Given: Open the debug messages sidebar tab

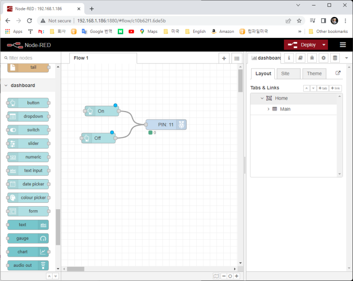Looking at the screenshot, I should 312,58.
